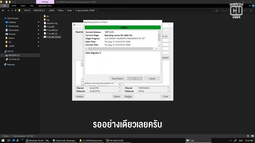Screen dimensions: 255x143
Task: Open Task View on the taskbar
Action: pyautogui.click(x=9, y=140)
